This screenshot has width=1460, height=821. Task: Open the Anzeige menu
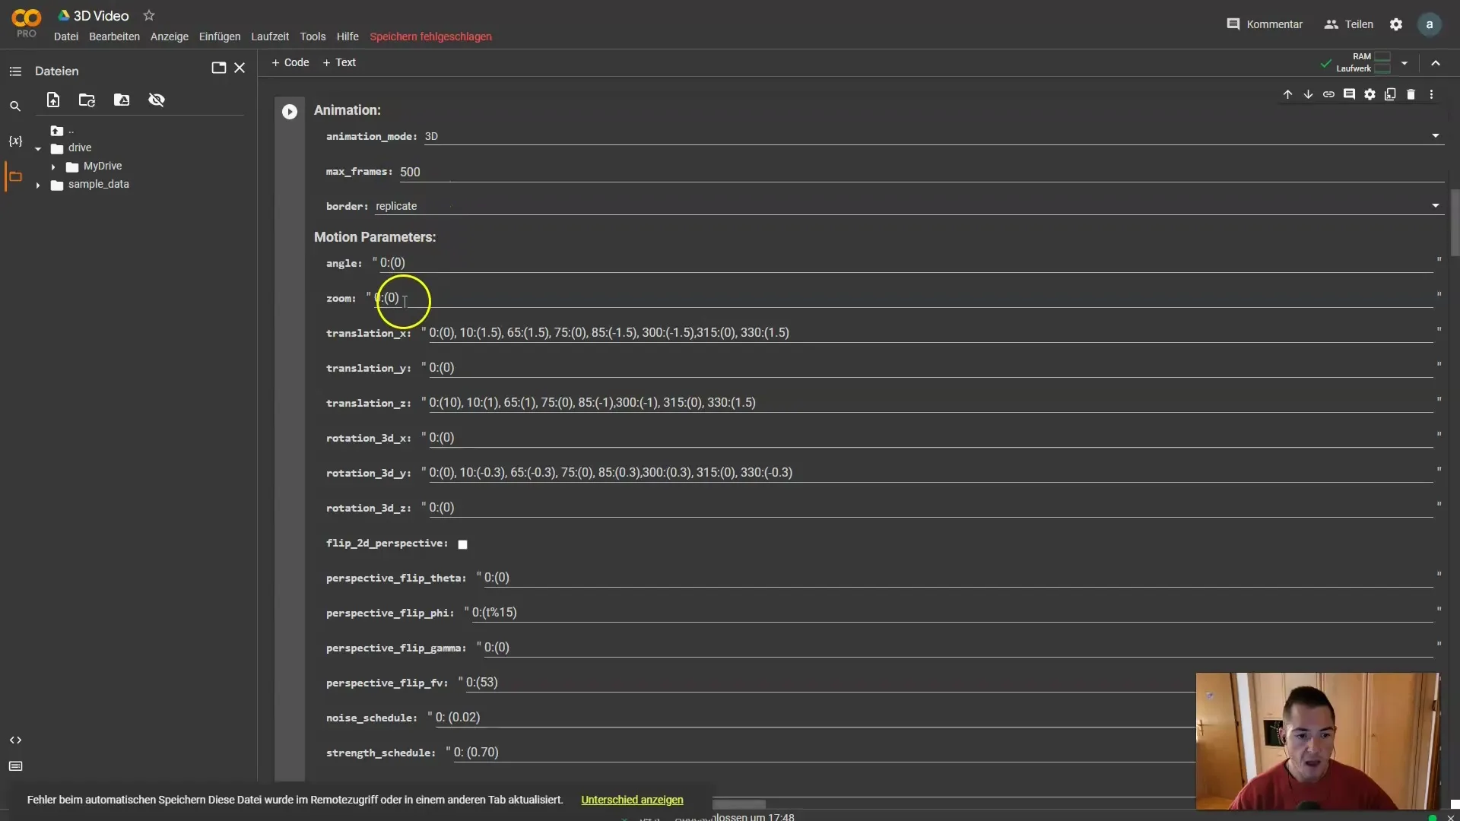tap(170, 36)
